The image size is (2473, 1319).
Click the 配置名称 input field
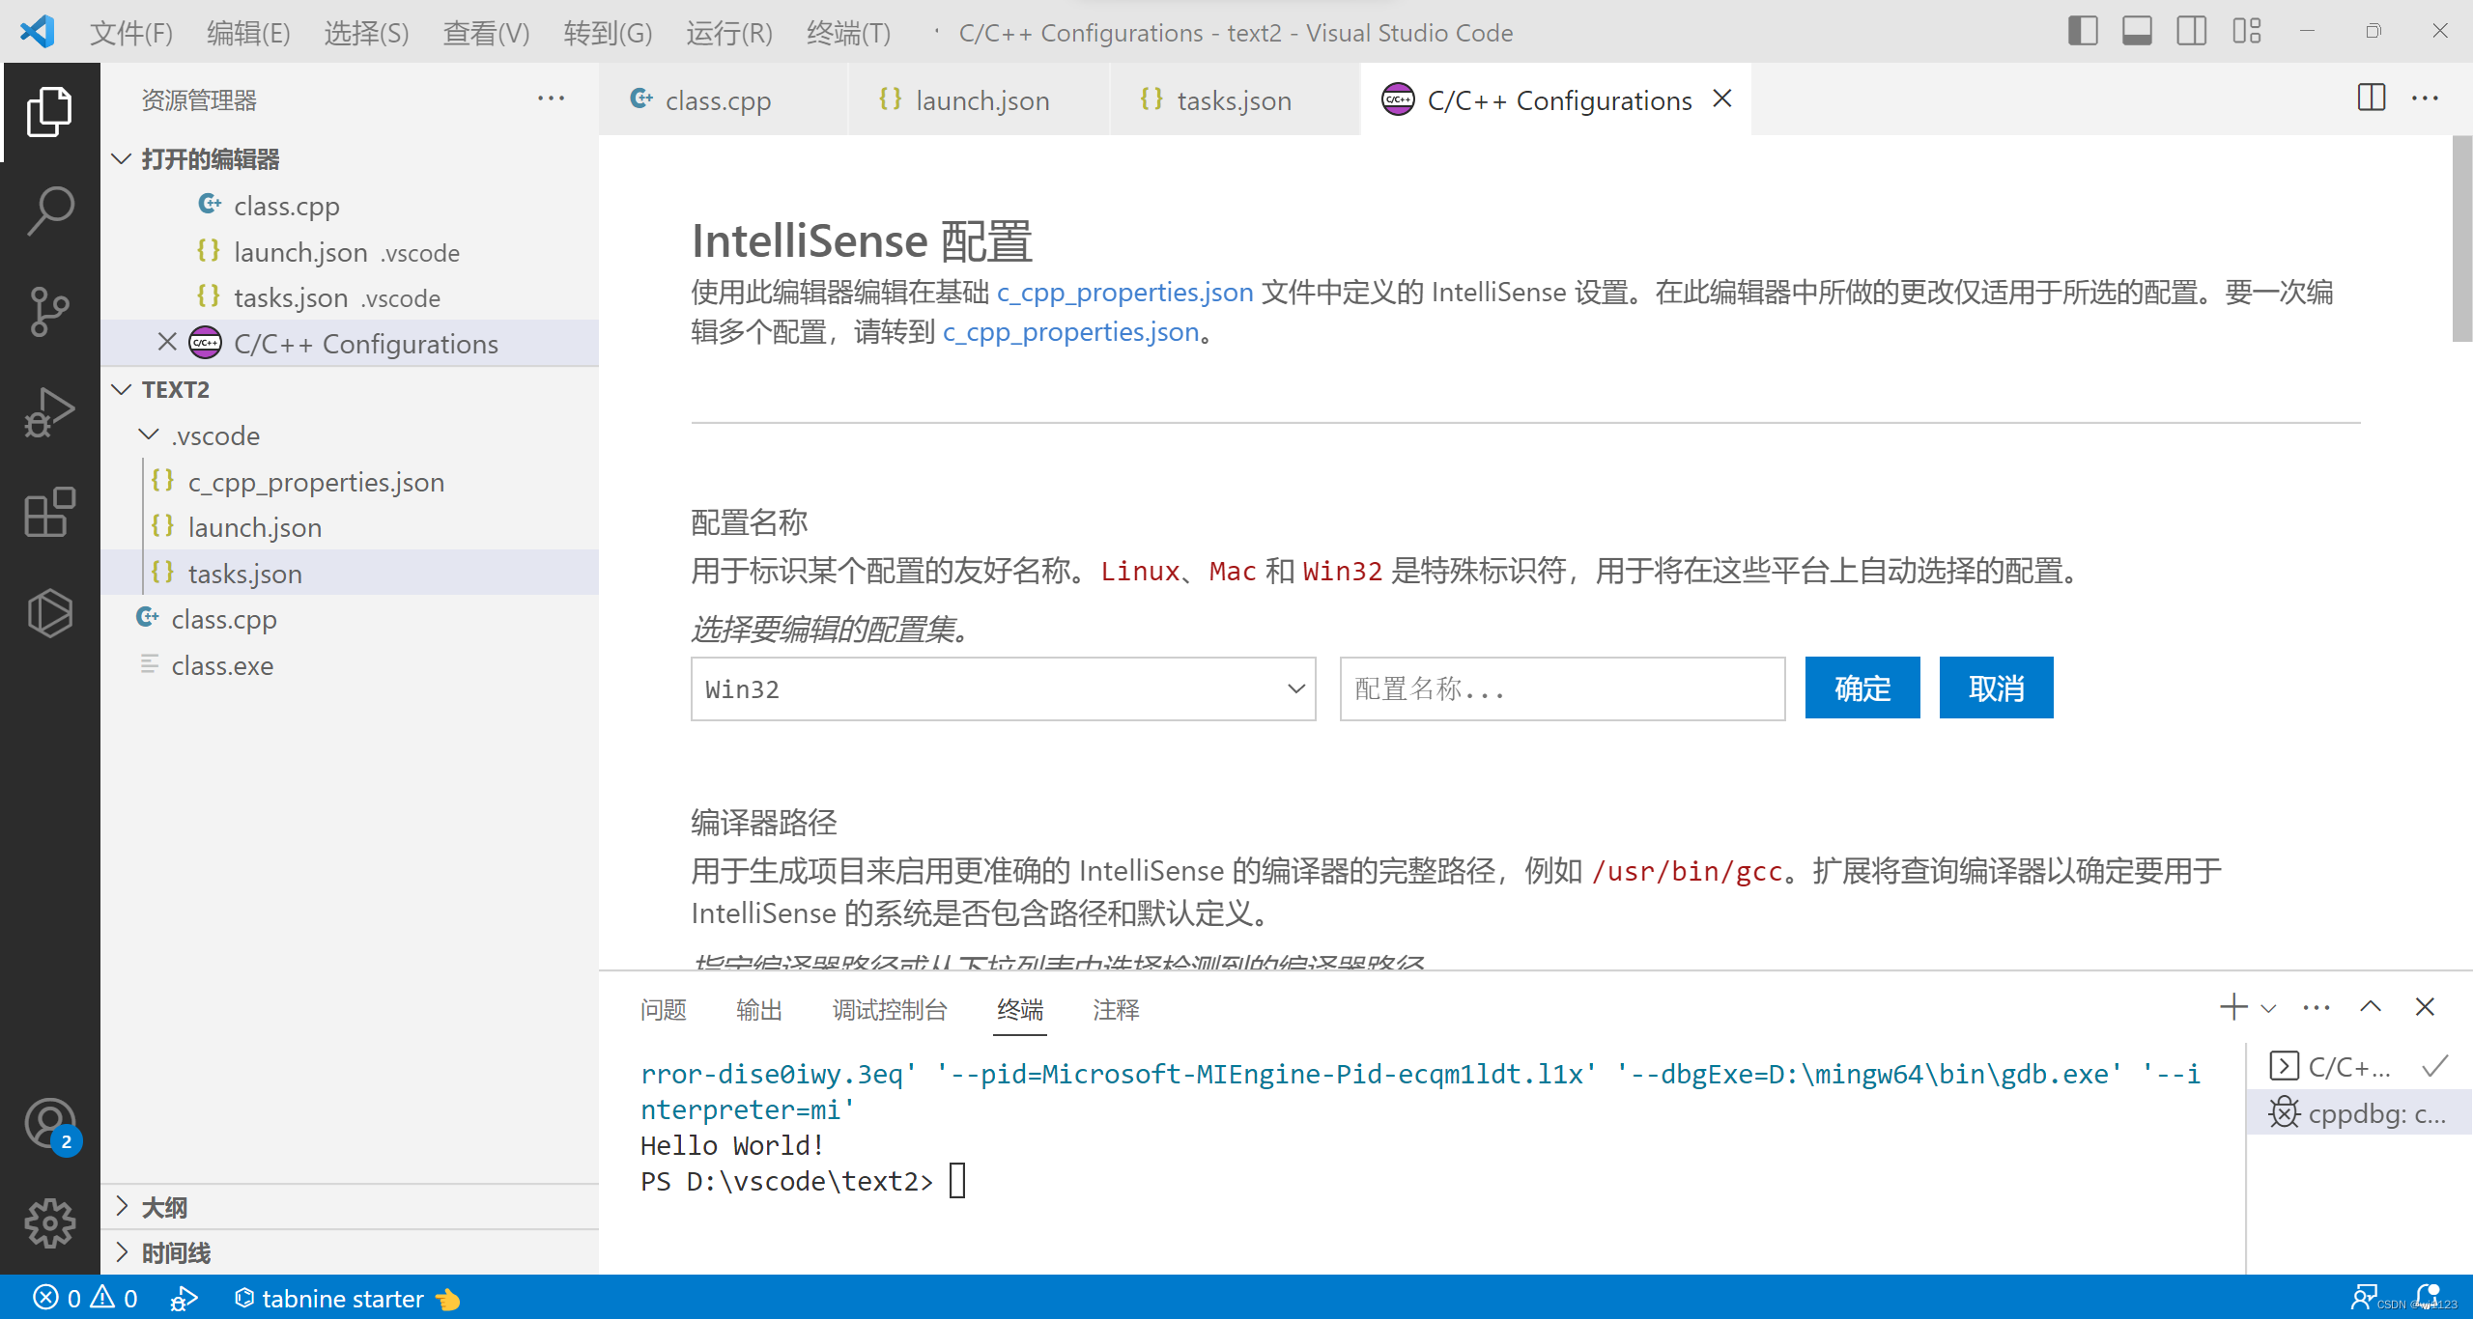coord(1560,688)
